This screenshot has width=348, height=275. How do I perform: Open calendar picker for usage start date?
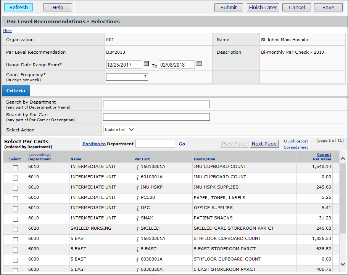pos(146,64)
